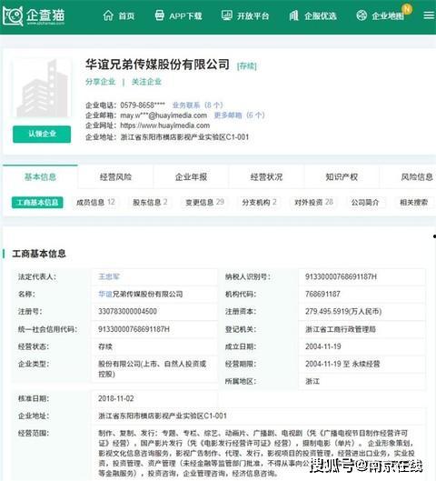The image size is (436, 481).
Task: Click the 华谊 link in company name row
Action: coord(105,295)
